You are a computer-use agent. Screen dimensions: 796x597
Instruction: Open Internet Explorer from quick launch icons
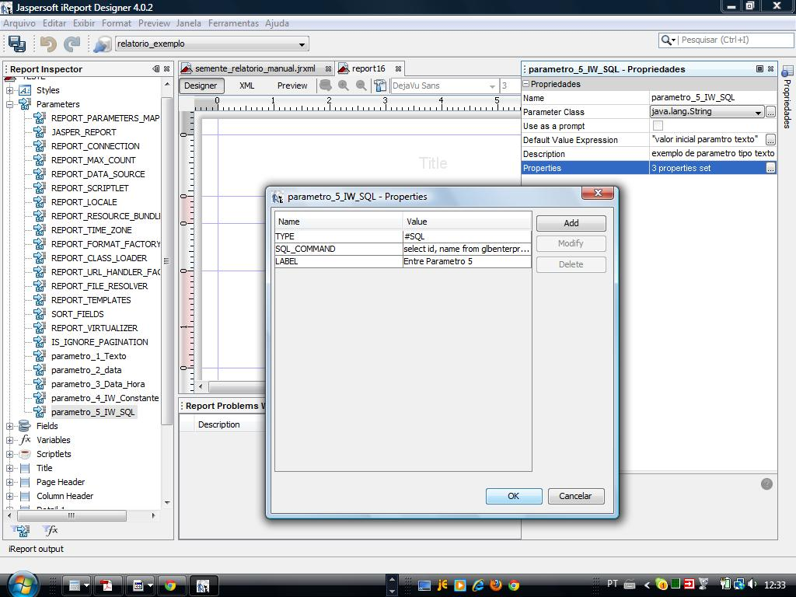[478, 585]
